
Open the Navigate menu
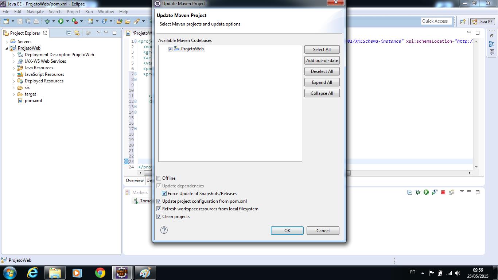(x=35, y=12)
